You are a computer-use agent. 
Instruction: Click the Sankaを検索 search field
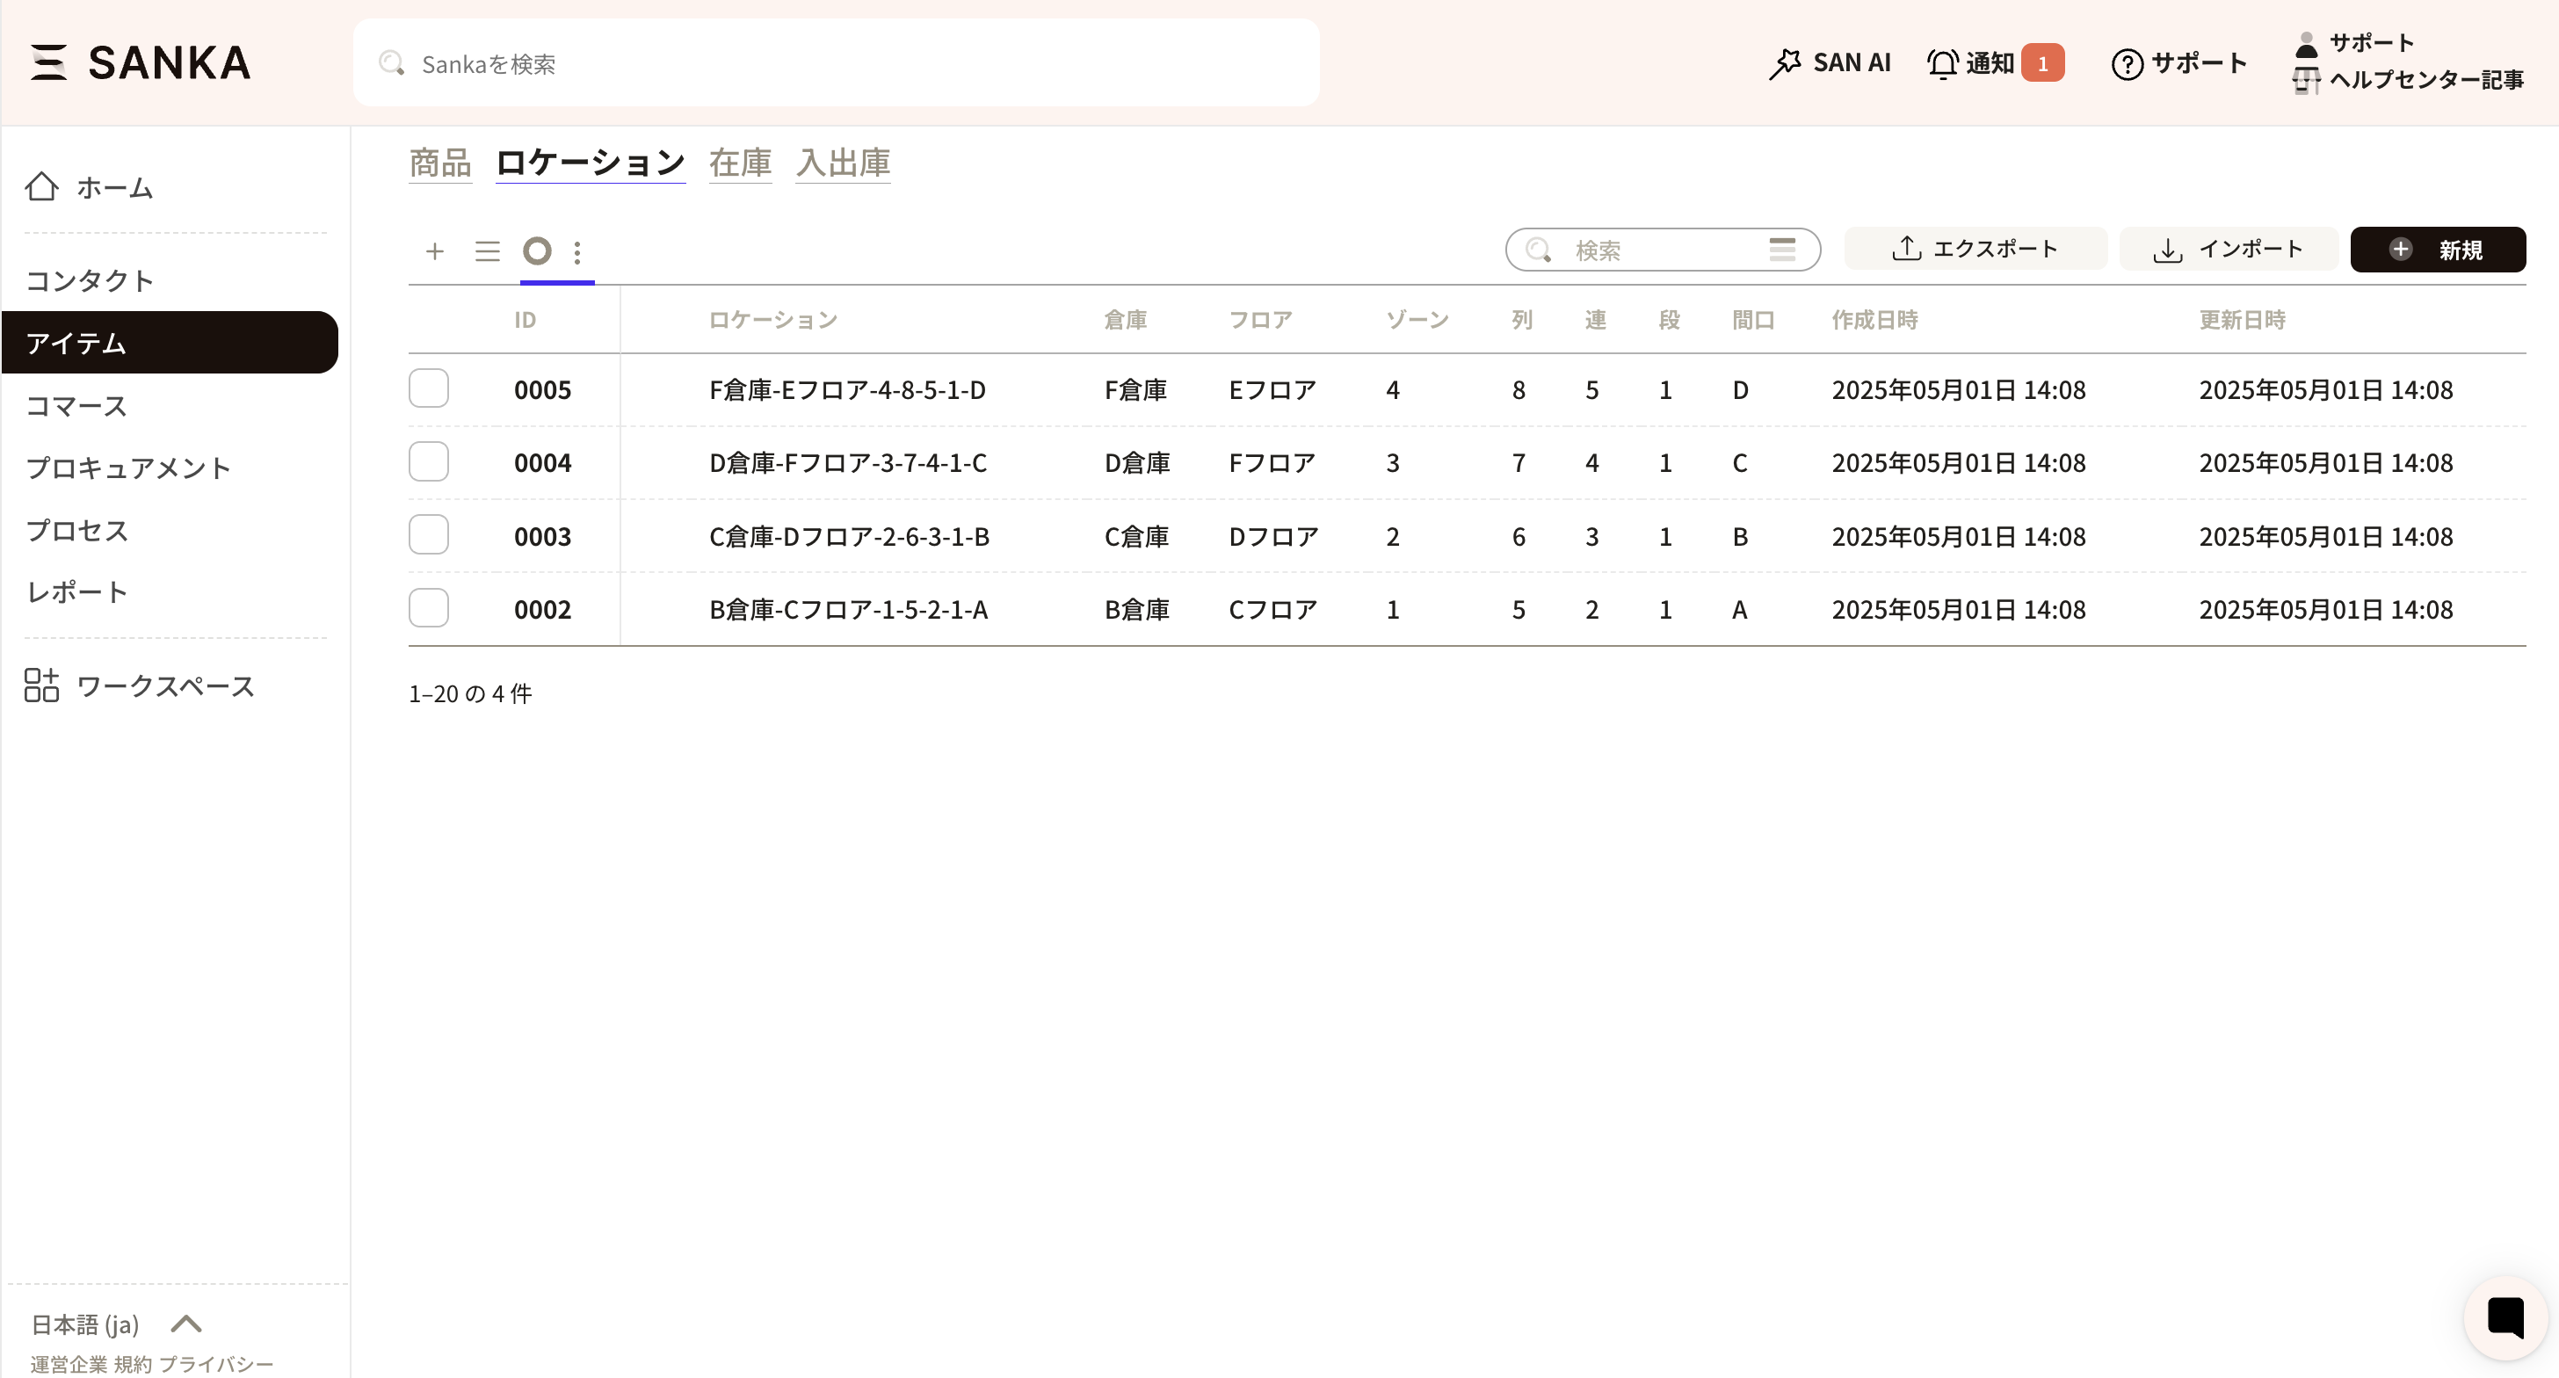click(835, 63)
